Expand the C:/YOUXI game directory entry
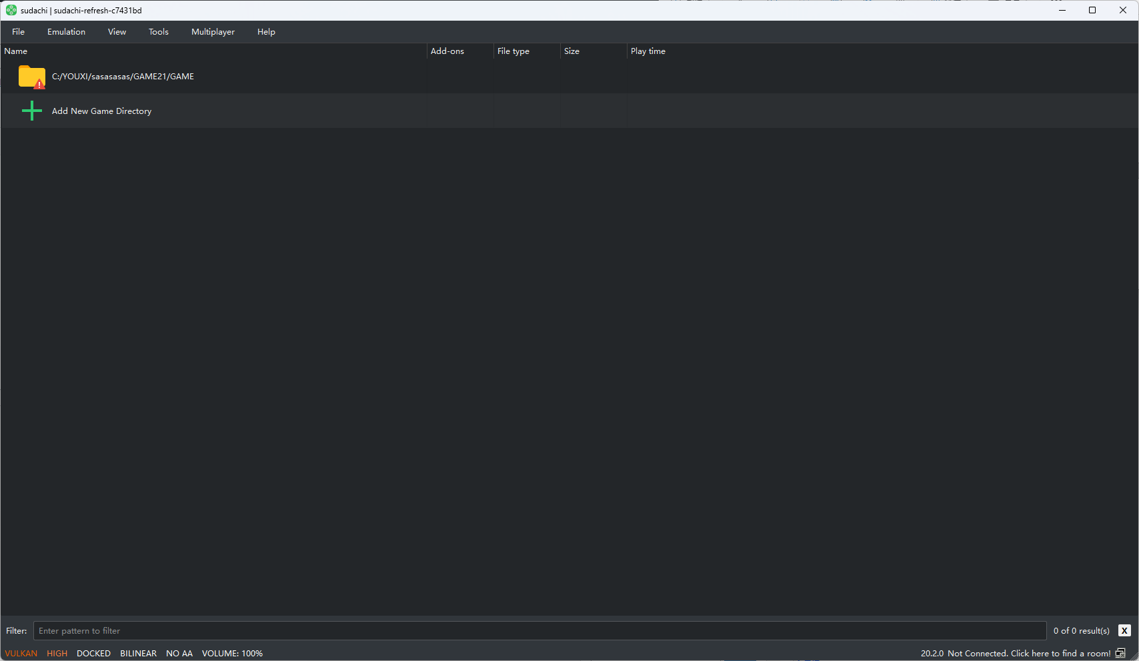This screenshot has height=661, width=1139. point(123,77)
